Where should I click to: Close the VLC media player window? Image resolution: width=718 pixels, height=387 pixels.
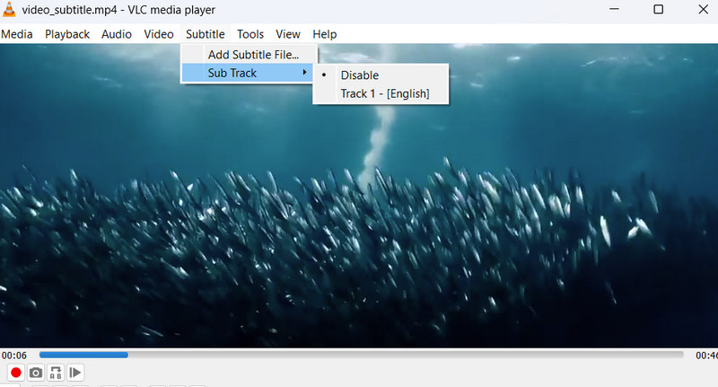point(704,9)
